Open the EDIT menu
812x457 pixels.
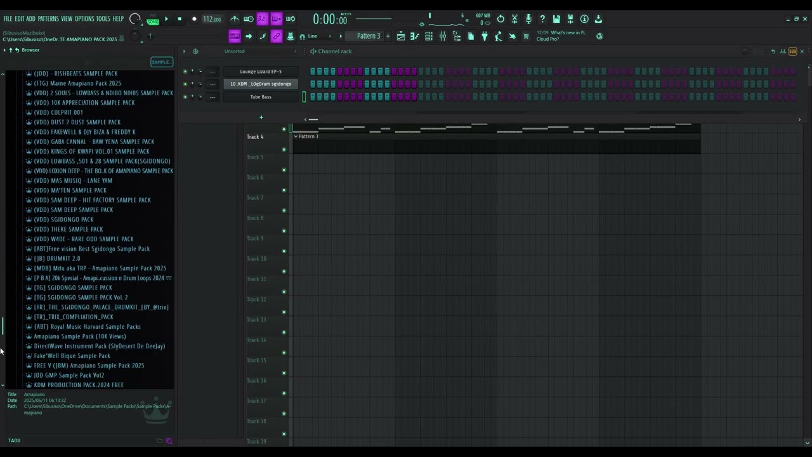[x=20, y=19]
